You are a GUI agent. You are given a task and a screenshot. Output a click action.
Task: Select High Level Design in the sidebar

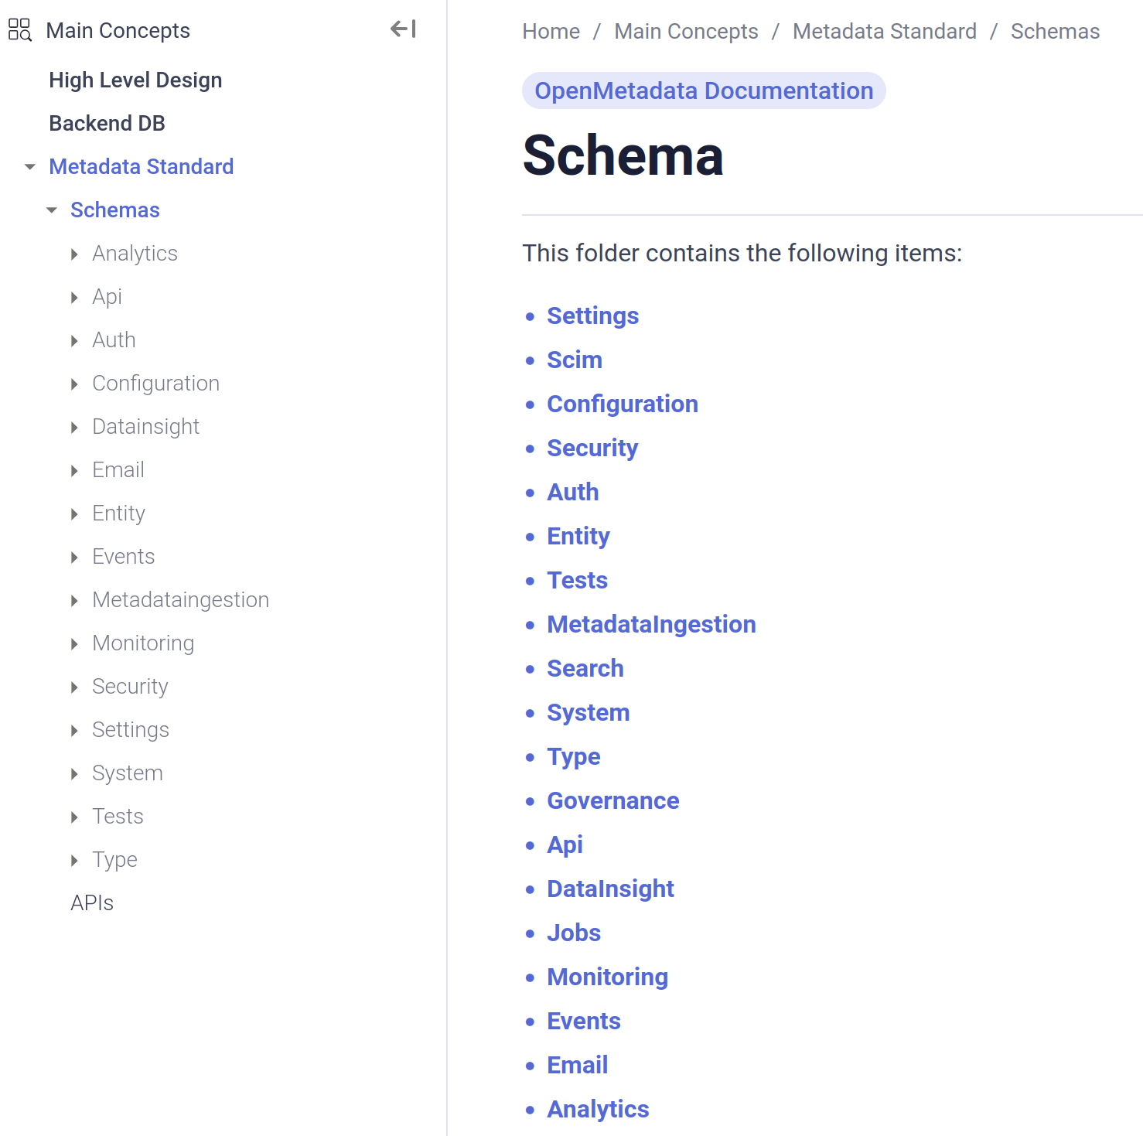coord(135,80)
